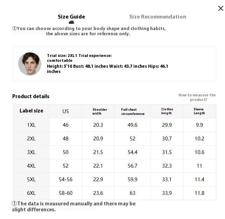Click the US size 54-56 cell
Viewport: 225px width, 219px height.
tap(65, 180)
